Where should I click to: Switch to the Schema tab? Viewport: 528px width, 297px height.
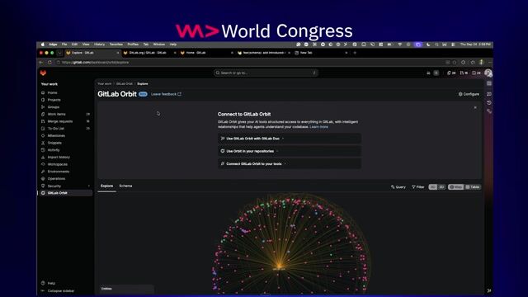(125, 186)
